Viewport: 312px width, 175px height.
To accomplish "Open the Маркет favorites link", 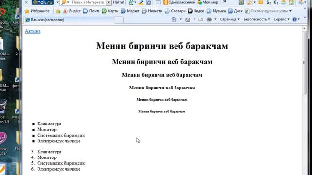I will [130, 11].
